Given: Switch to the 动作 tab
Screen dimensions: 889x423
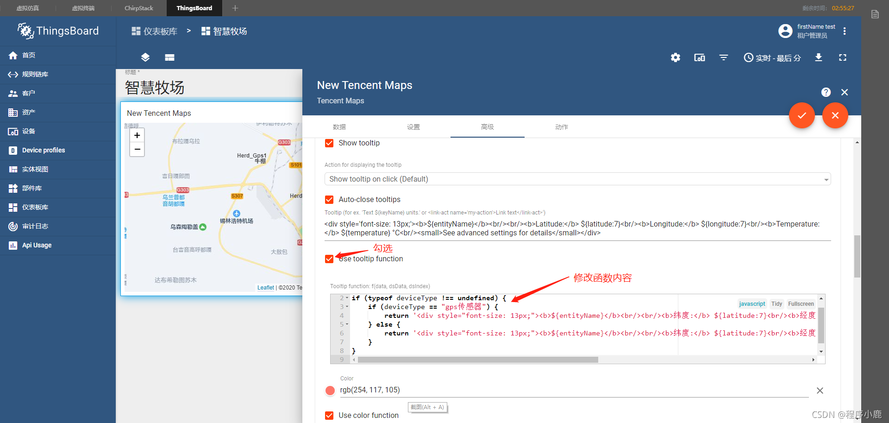Looking at the screenshot, I should click(x=562, y=127).
